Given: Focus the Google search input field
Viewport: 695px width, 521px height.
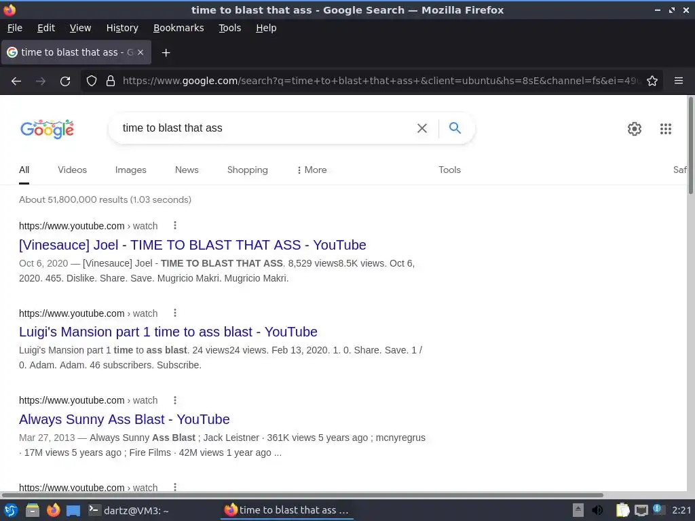Looking at the screenshot, I should (266, 128).
